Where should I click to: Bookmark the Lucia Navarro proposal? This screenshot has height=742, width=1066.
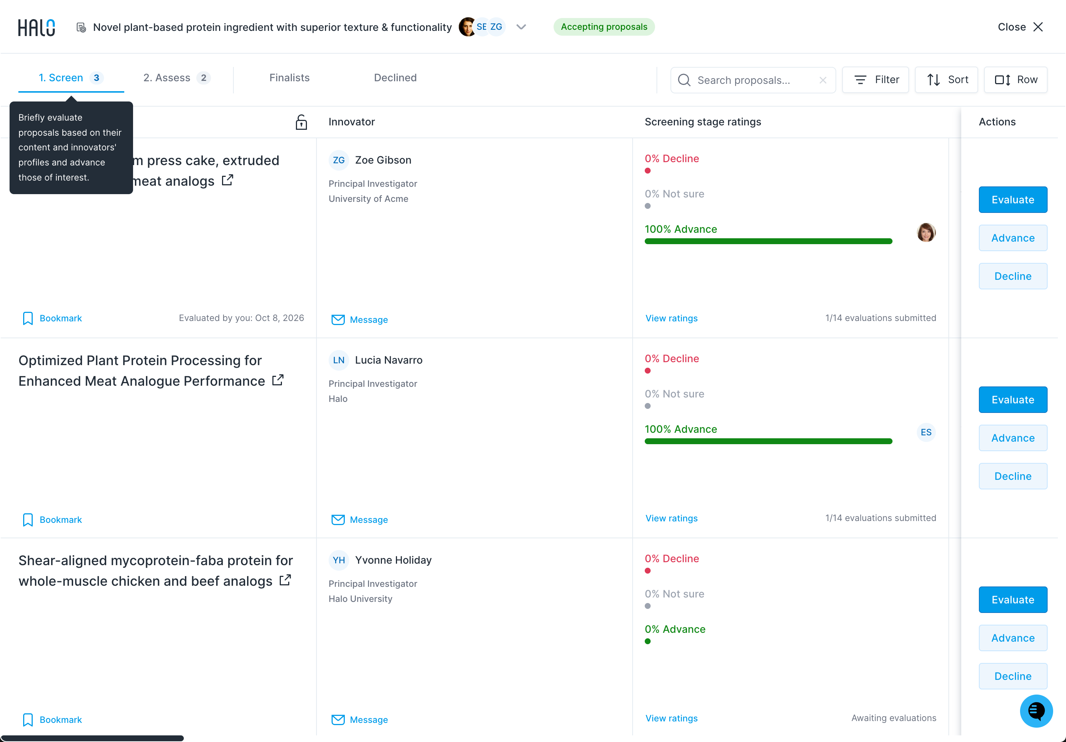(52, 520)
